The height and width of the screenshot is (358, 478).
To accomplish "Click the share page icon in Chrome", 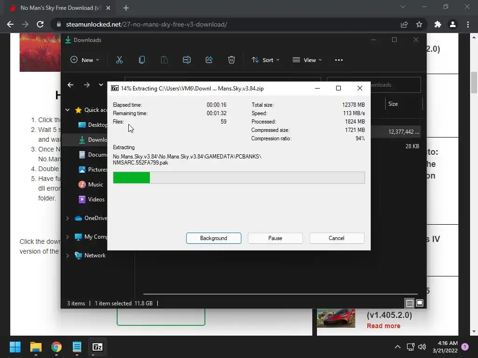I will 404,24.
